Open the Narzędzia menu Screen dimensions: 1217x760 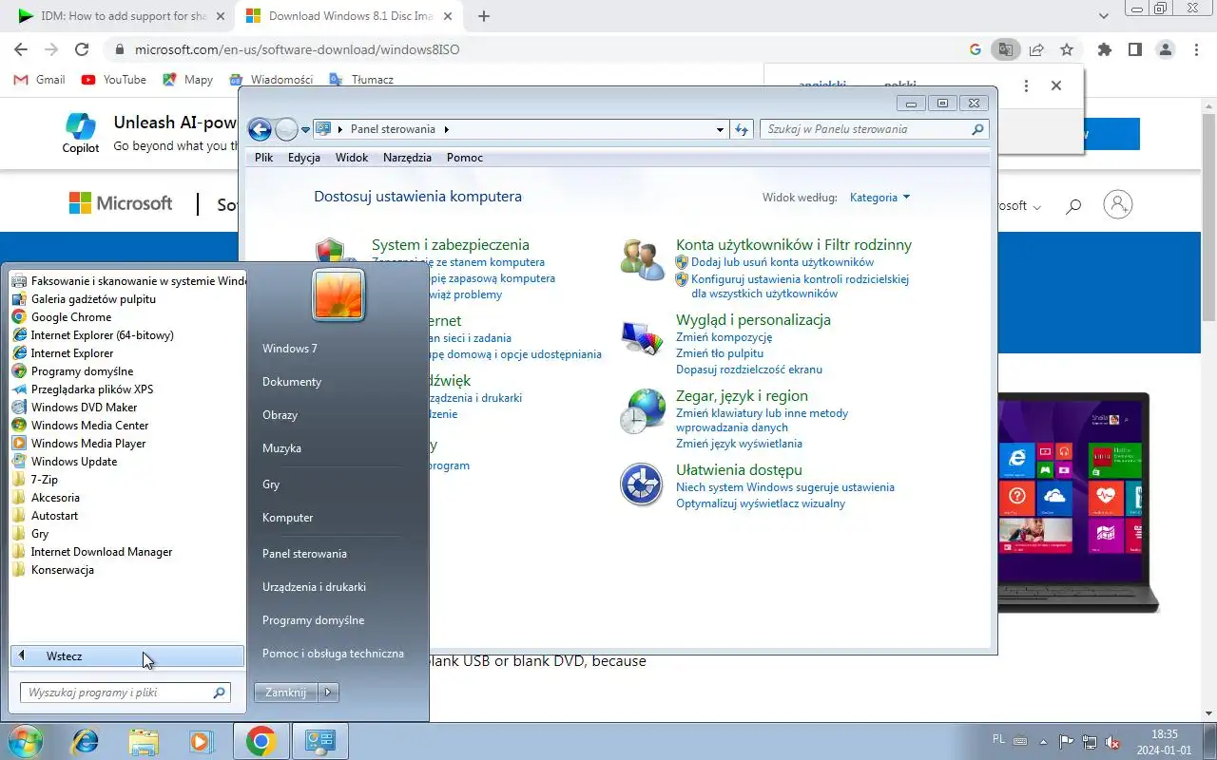coord(407,158)
